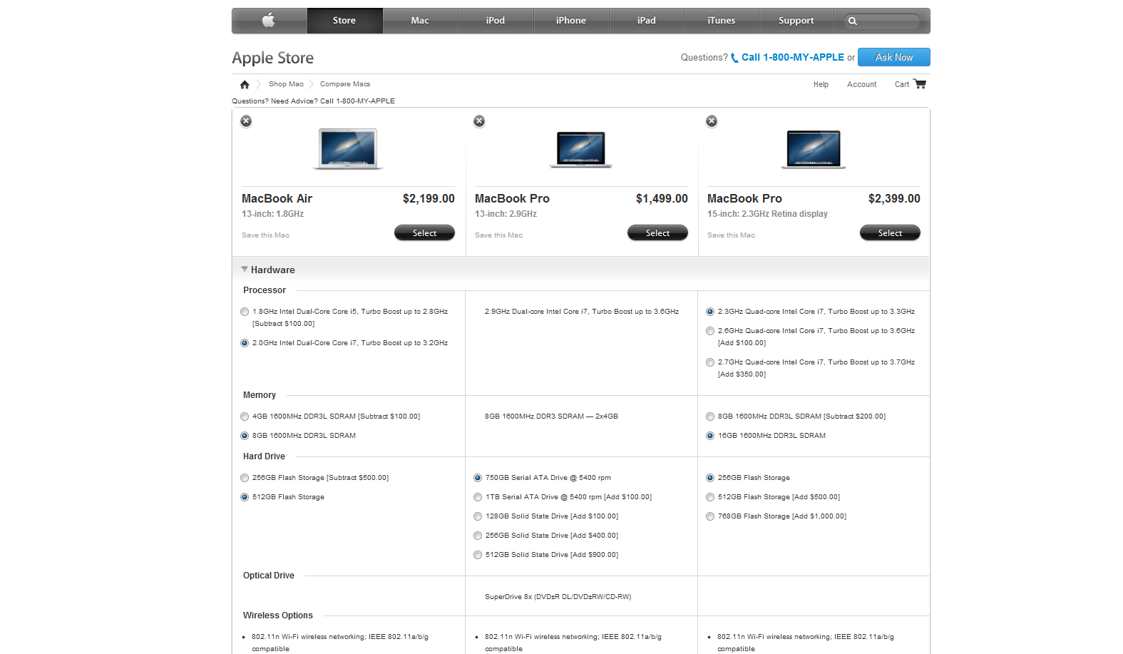This screenshot has height=654, width=1123.
Task: Choose 2.6GHz Quad-core i7 processor
Action: [710, 331]
